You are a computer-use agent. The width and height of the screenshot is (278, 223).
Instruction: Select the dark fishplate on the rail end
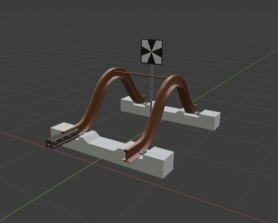coord(62,138)
